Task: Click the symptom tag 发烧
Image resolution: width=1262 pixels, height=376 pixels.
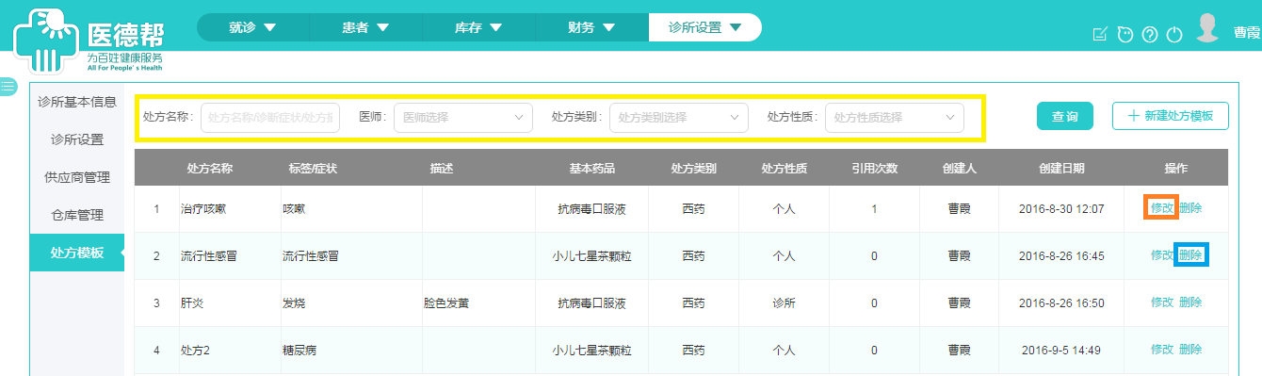Action: tap(294, 302)
